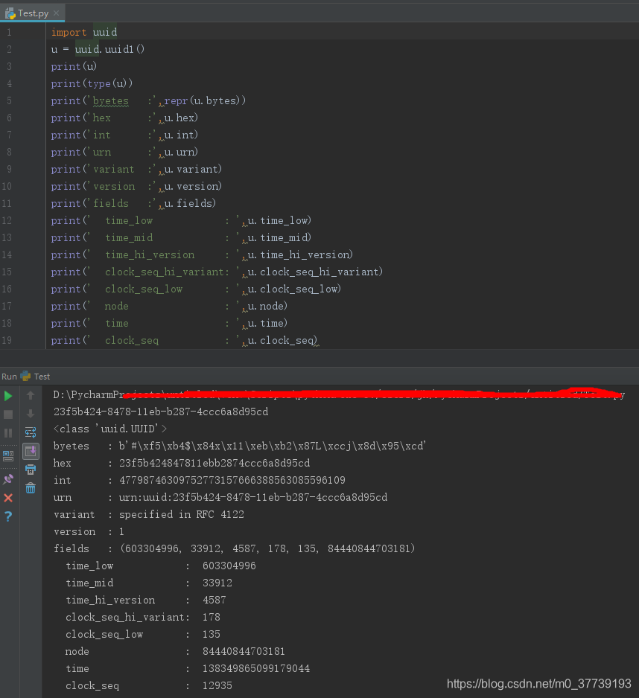Viewport: 639px width, 698px height.
Task: Rerun the Test script with green play icon
Action: click(x=7, y=396)
